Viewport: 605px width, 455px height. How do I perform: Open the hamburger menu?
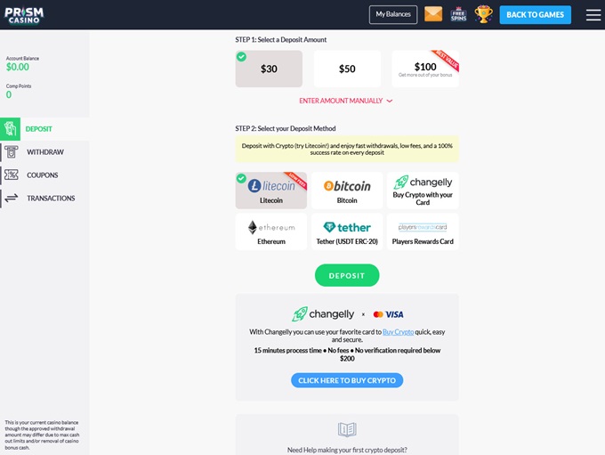(x=593, y=14)
